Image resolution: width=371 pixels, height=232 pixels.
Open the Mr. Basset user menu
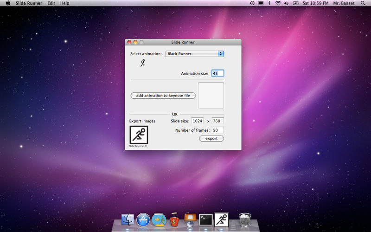[344, 3]
